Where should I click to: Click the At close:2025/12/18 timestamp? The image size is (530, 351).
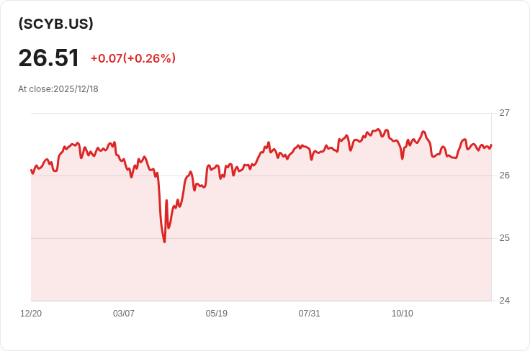(x=58, y=89)
